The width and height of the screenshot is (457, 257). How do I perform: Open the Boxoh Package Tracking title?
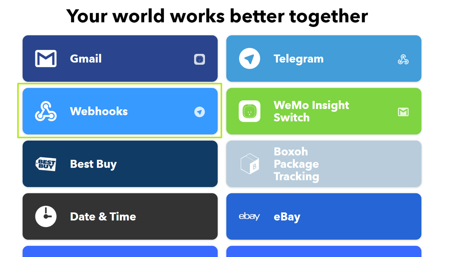click(296, 164)
